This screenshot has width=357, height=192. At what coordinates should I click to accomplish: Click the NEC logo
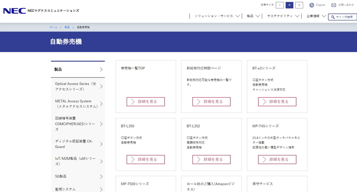(15, 10)
